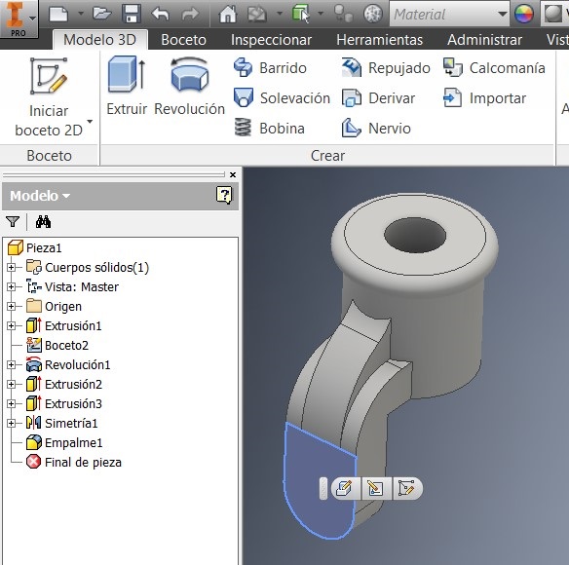Screen dimensions: 569x565
Task: Select Pieza1 root node in browser
Action: point(35,247)
